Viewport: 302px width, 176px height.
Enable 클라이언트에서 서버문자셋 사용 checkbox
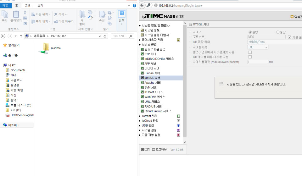point(250,52)
